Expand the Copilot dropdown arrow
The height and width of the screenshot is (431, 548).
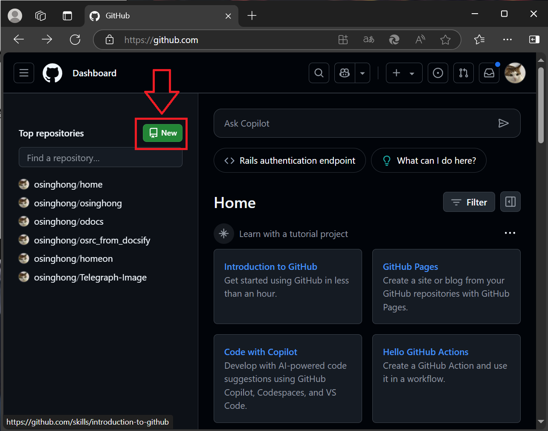pyautogui.click(x=362, y=73)
